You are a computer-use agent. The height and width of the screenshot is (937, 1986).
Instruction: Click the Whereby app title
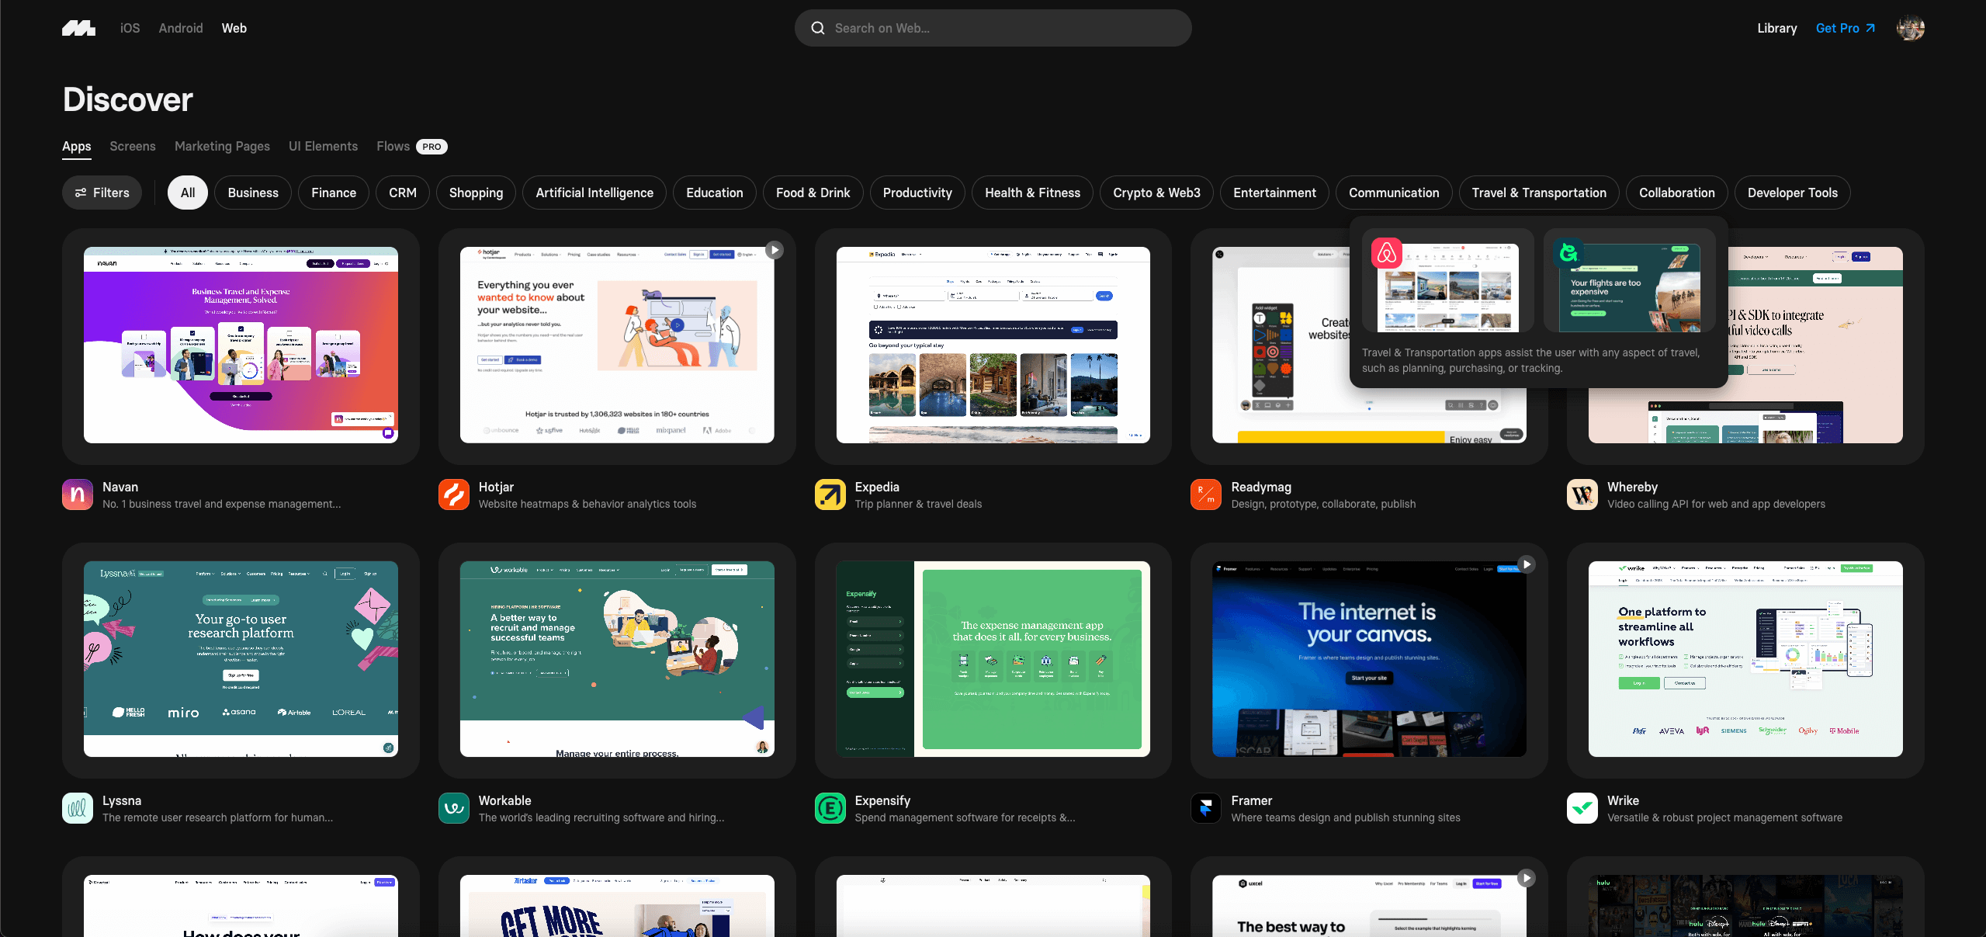pyautogui.click(x=1632, y=487)
